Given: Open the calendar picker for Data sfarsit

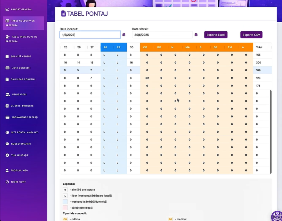Looking at the screenshot, I should pos(196,35).
